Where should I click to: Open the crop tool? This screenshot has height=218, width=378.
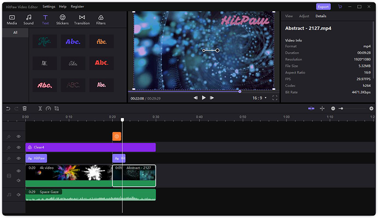point(57,108)
